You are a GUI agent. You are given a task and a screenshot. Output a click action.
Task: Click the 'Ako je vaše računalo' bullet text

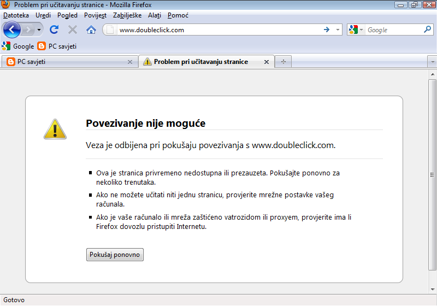click(224, 221)
